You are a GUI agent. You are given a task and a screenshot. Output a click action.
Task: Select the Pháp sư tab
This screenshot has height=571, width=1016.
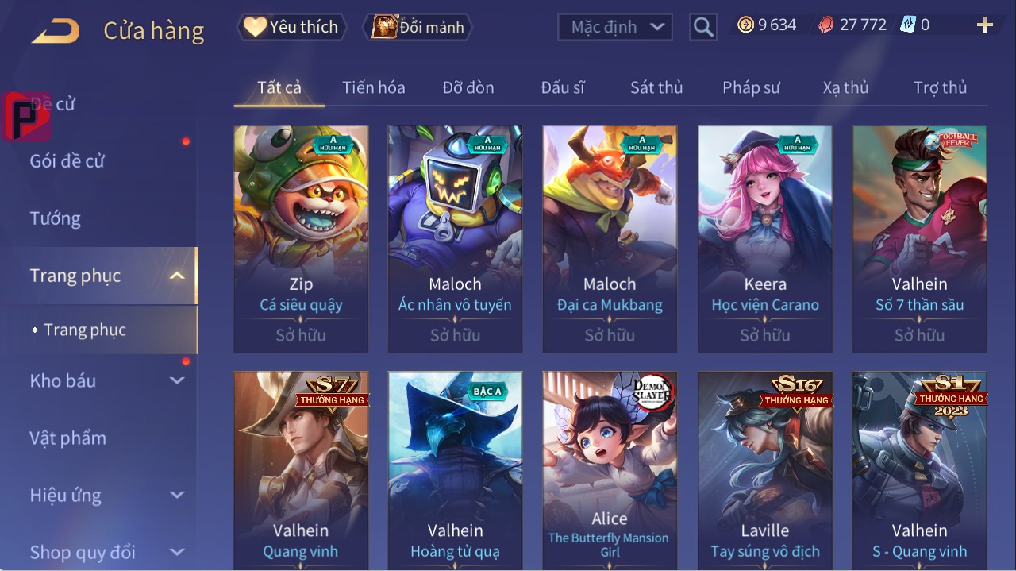click(751, 87)
